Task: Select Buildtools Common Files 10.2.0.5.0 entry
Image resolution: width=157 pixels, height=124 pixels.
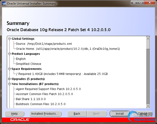Action: pos(41,104)
